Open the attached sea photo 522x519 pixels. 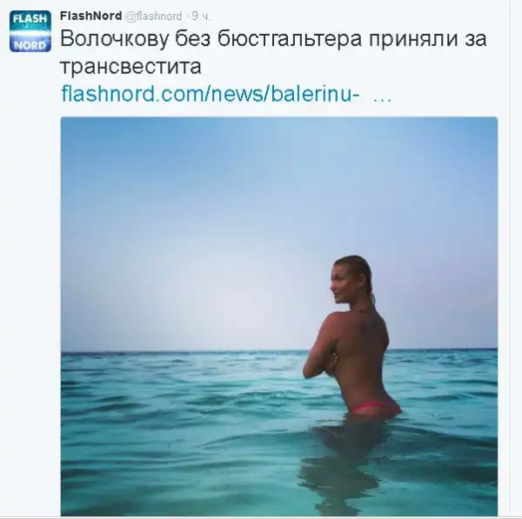tap(279, 316)
